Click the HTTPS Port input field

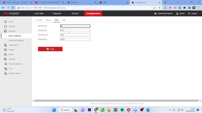[75, 35]
